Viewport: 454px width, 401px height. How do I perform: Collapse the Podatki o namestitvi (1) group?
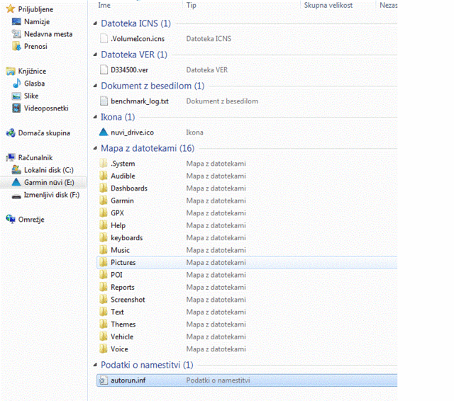point(95,365)
